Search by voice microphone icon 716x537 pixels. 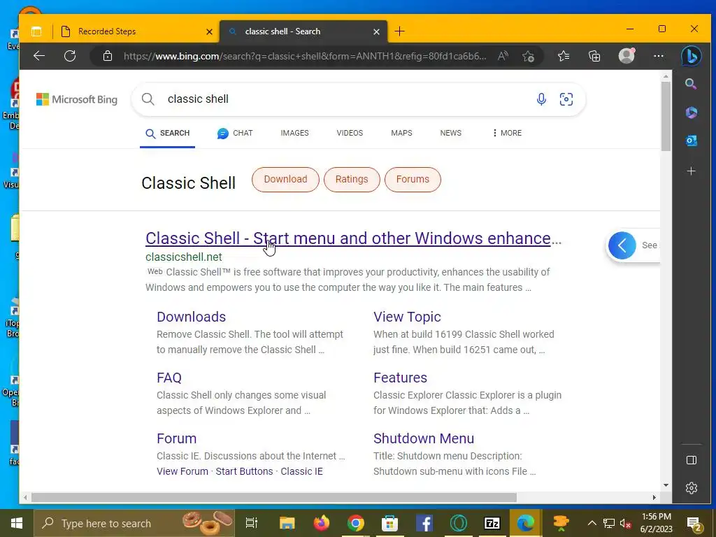[x=541, y=99]
